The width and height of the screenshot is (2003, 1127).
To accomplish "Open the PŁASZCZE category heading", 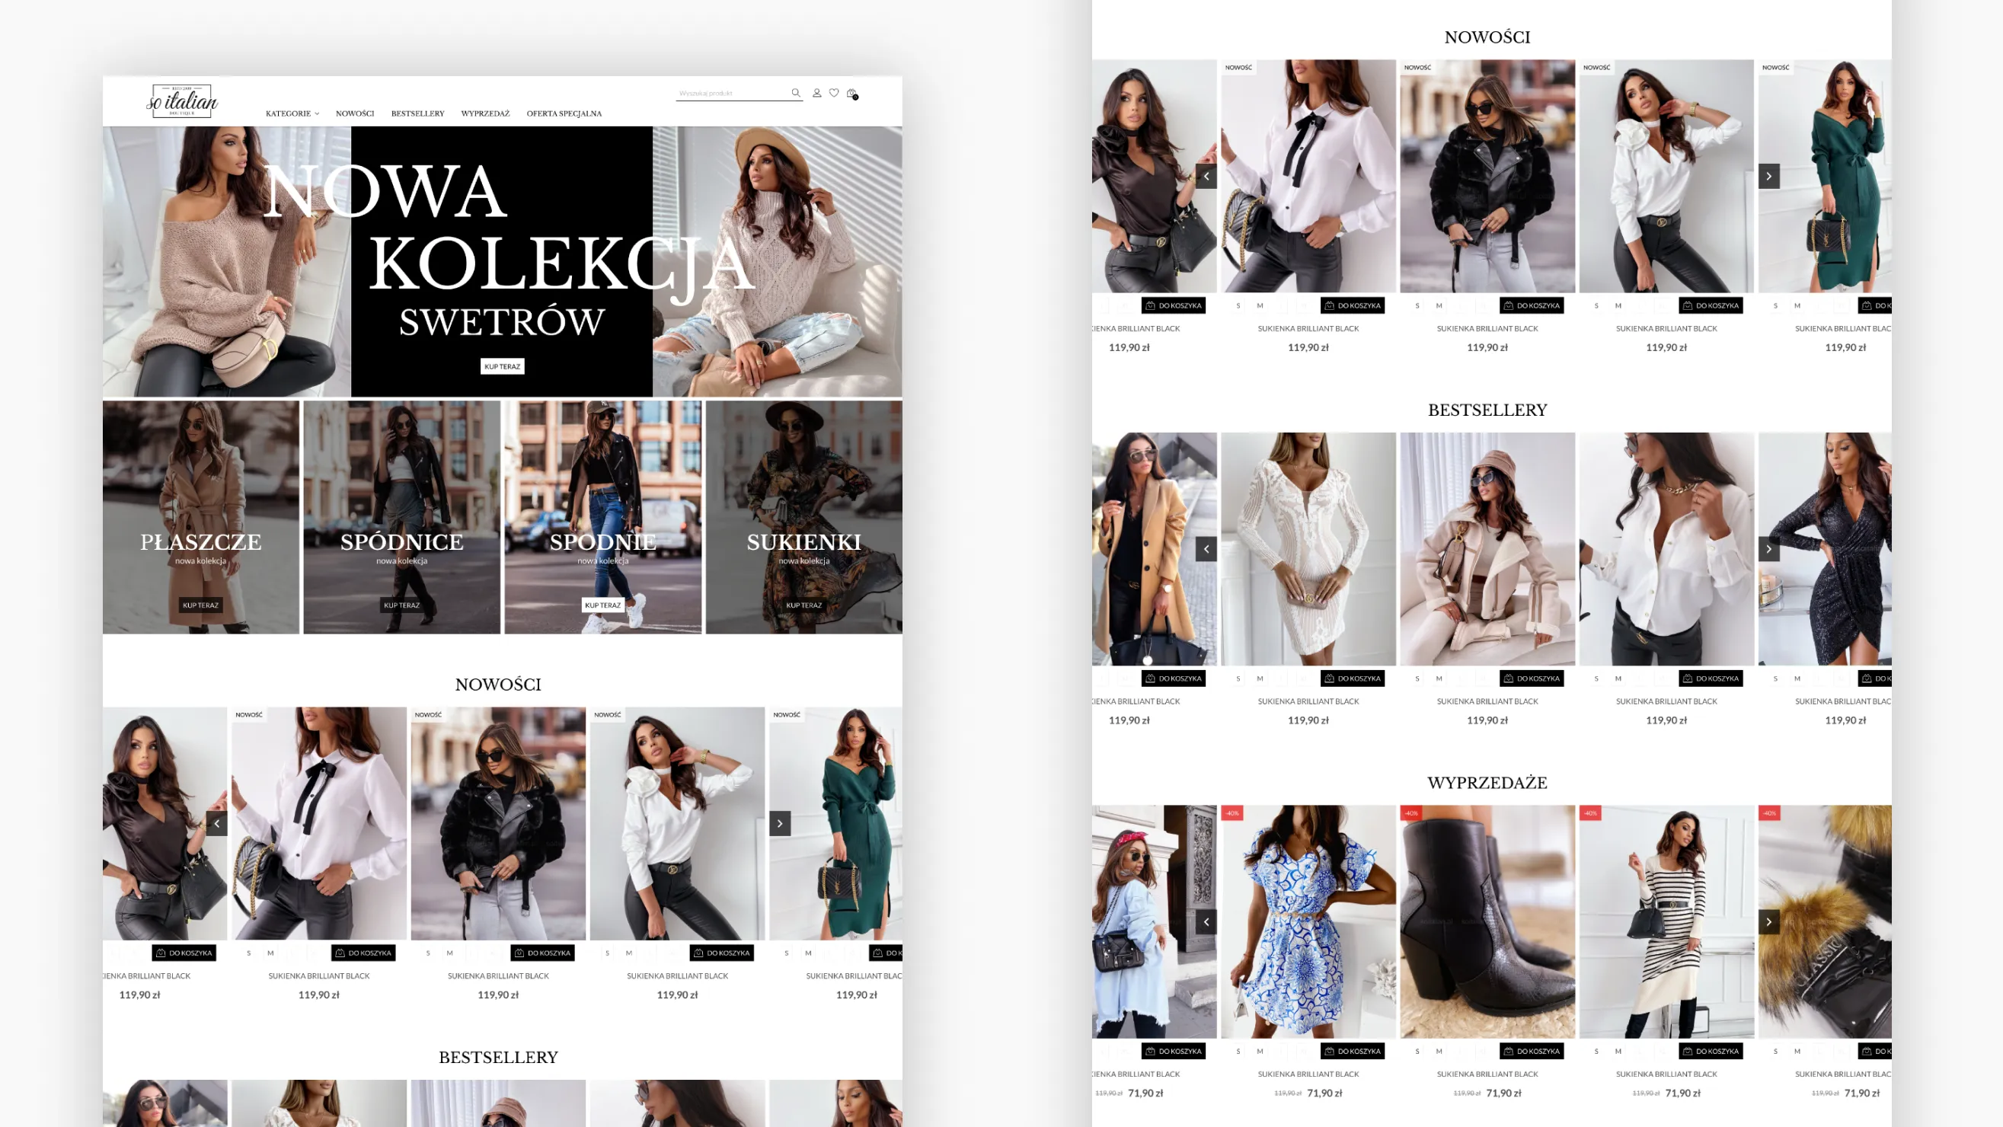I will click(200, 541).
